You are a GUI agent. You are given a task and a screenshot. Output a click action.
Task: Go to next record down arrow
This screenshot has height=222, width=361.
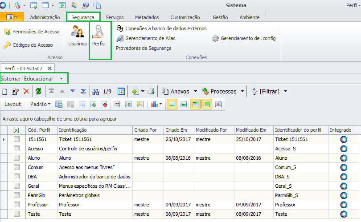(x=73, y=91)
